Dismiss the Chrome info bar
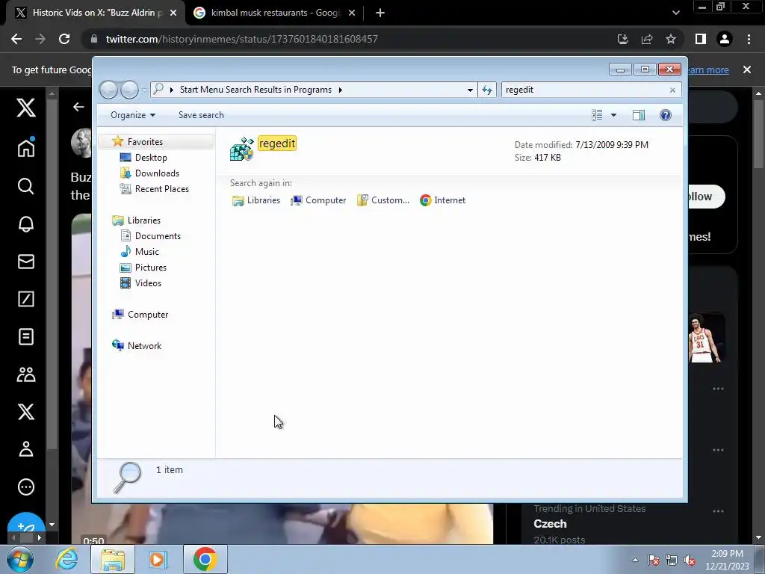This screenshot has height=574, width=765. tap(747, 70)
